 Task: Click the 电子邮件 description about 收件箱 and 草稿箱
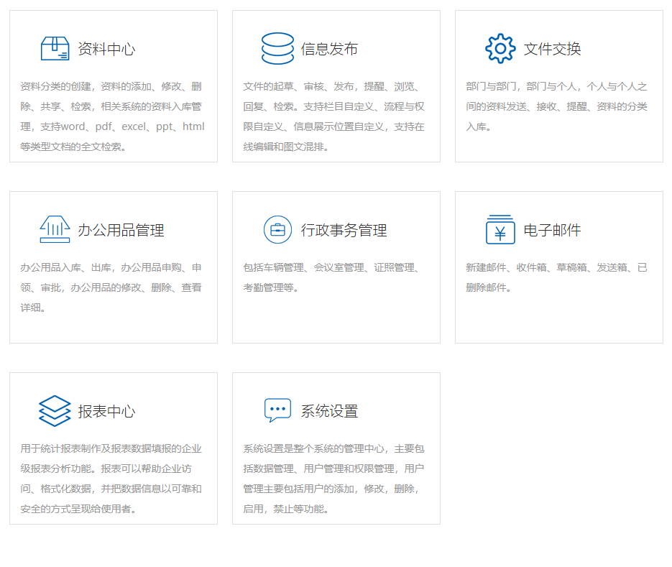[556, 277]
